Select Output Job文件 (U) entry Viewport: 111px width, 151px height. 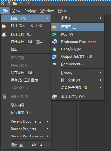pyautogui.click(x=77, y=57)
